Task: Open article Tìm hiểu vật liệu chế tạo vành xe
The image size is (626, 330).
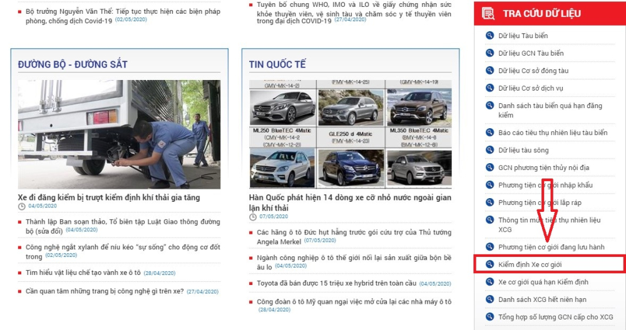Action: 83,272
